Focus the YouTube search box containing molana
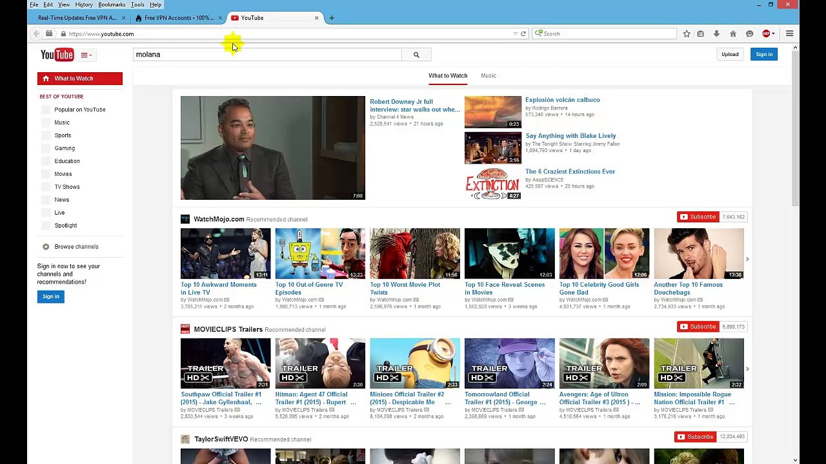 coord(267,55)
